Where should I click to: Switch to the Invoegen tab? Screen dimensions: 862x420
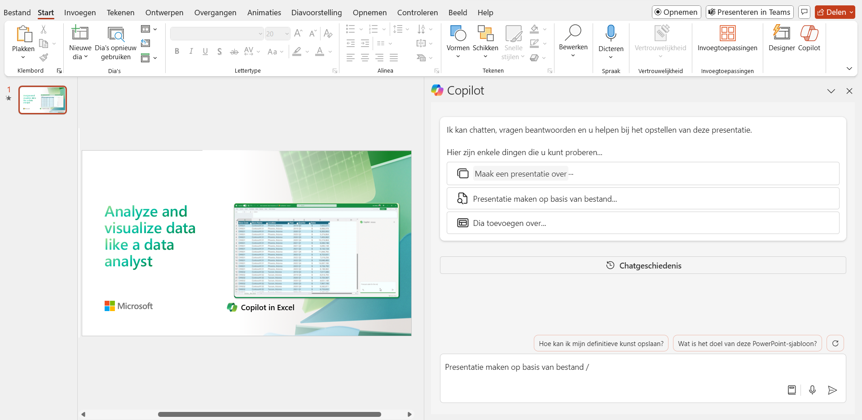pos(80,13)
